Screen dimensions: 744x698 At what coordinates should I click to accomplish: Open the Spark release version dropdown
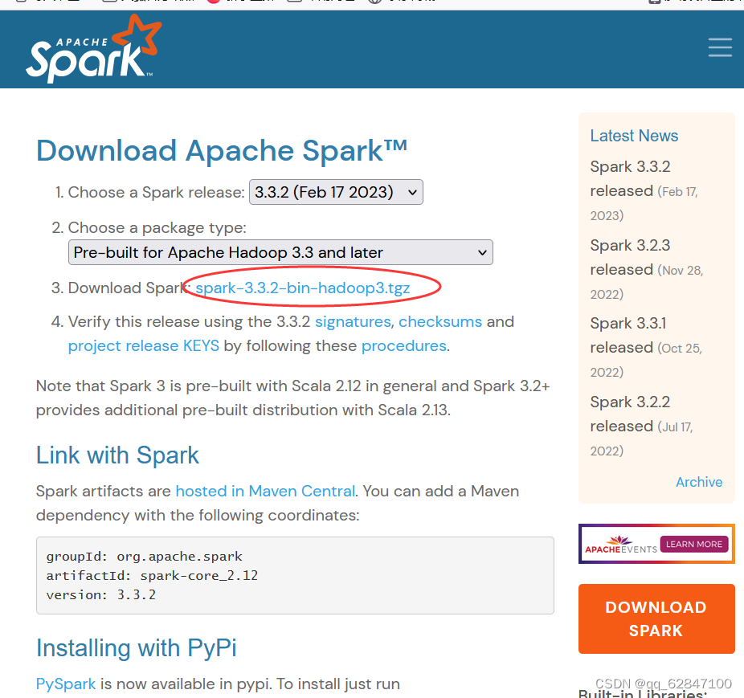336,192
